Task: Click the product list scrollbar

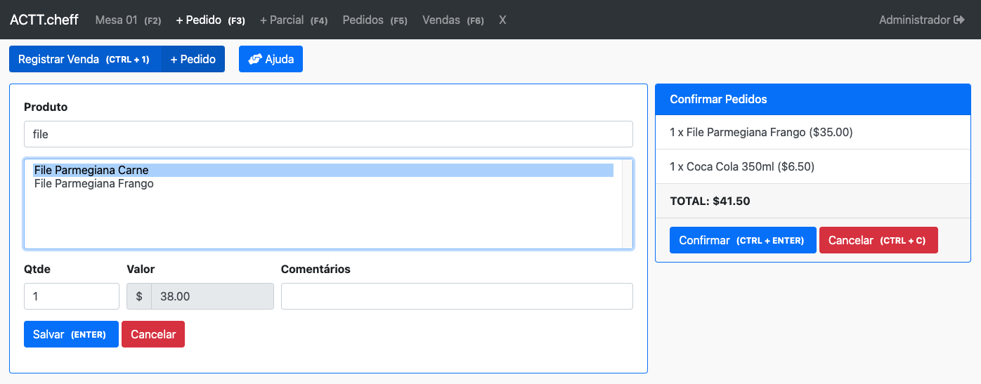Action: (627, 204)
